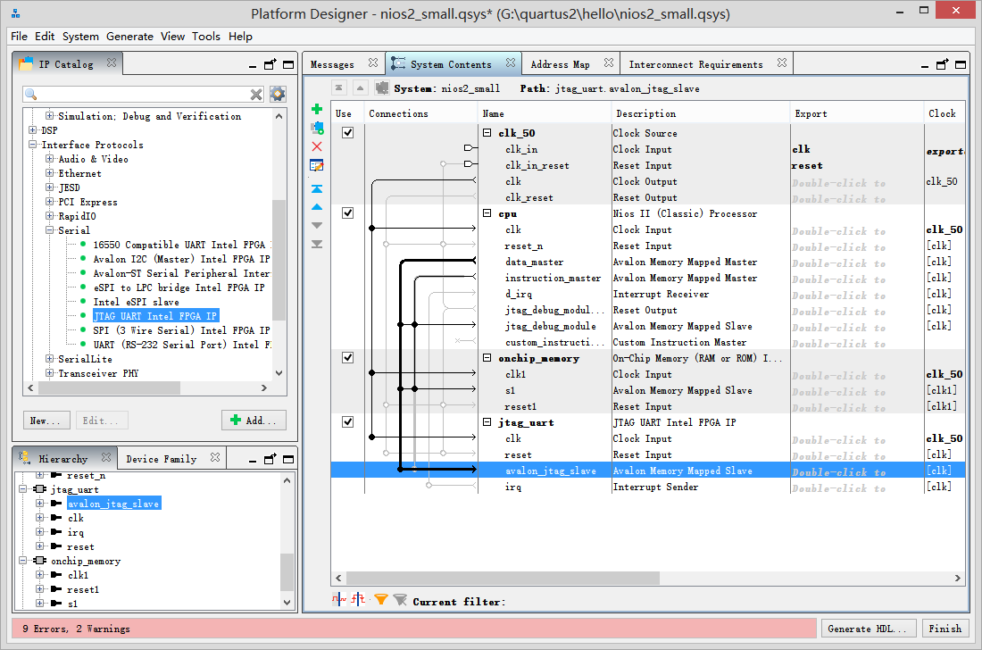Expand the PCI Express category
The image size is (982, 650).
point(49,202)
